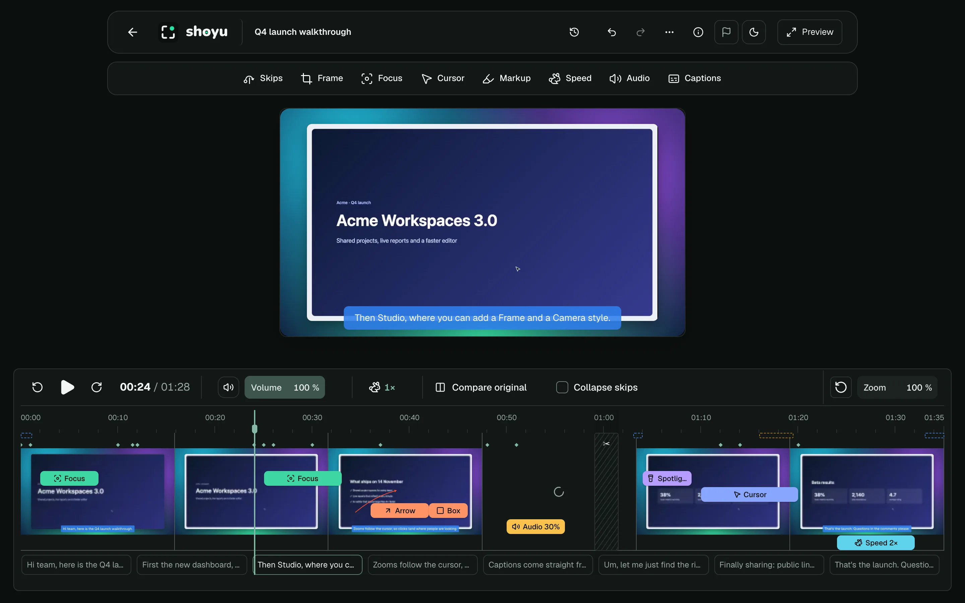The width and height of the screenshot is (965, 603).
Task: Open the Markup tool
Action: (506, 78)
